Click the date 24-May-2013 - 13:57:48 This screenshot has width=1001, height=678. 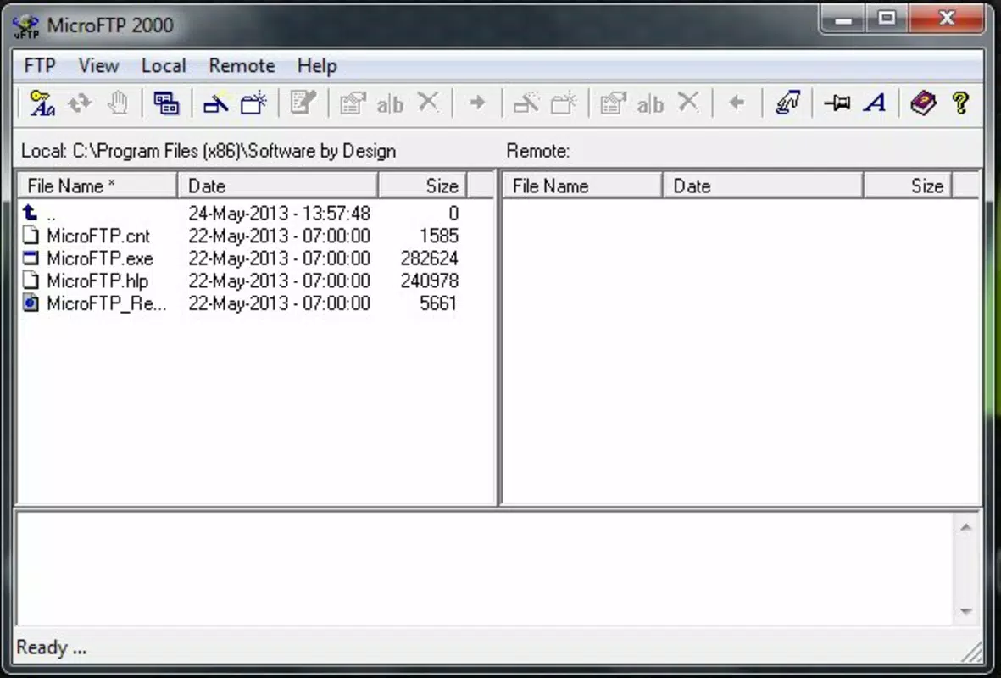coord(279,214)
